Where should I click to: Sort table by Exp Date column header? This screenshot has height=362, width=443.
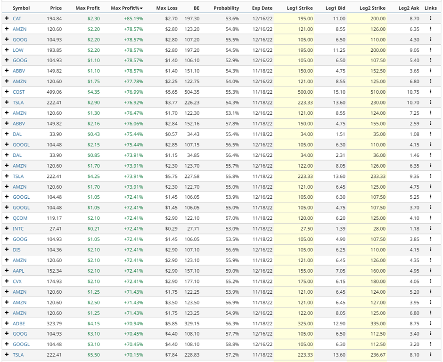(262, 8)
